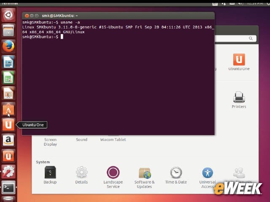
Task: Open Universal Access settings
Action: (x=208, y=178)
